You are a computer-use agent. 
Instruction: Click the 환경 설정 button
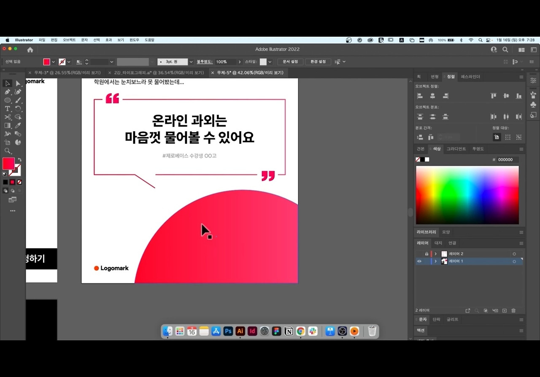[319, 62]
